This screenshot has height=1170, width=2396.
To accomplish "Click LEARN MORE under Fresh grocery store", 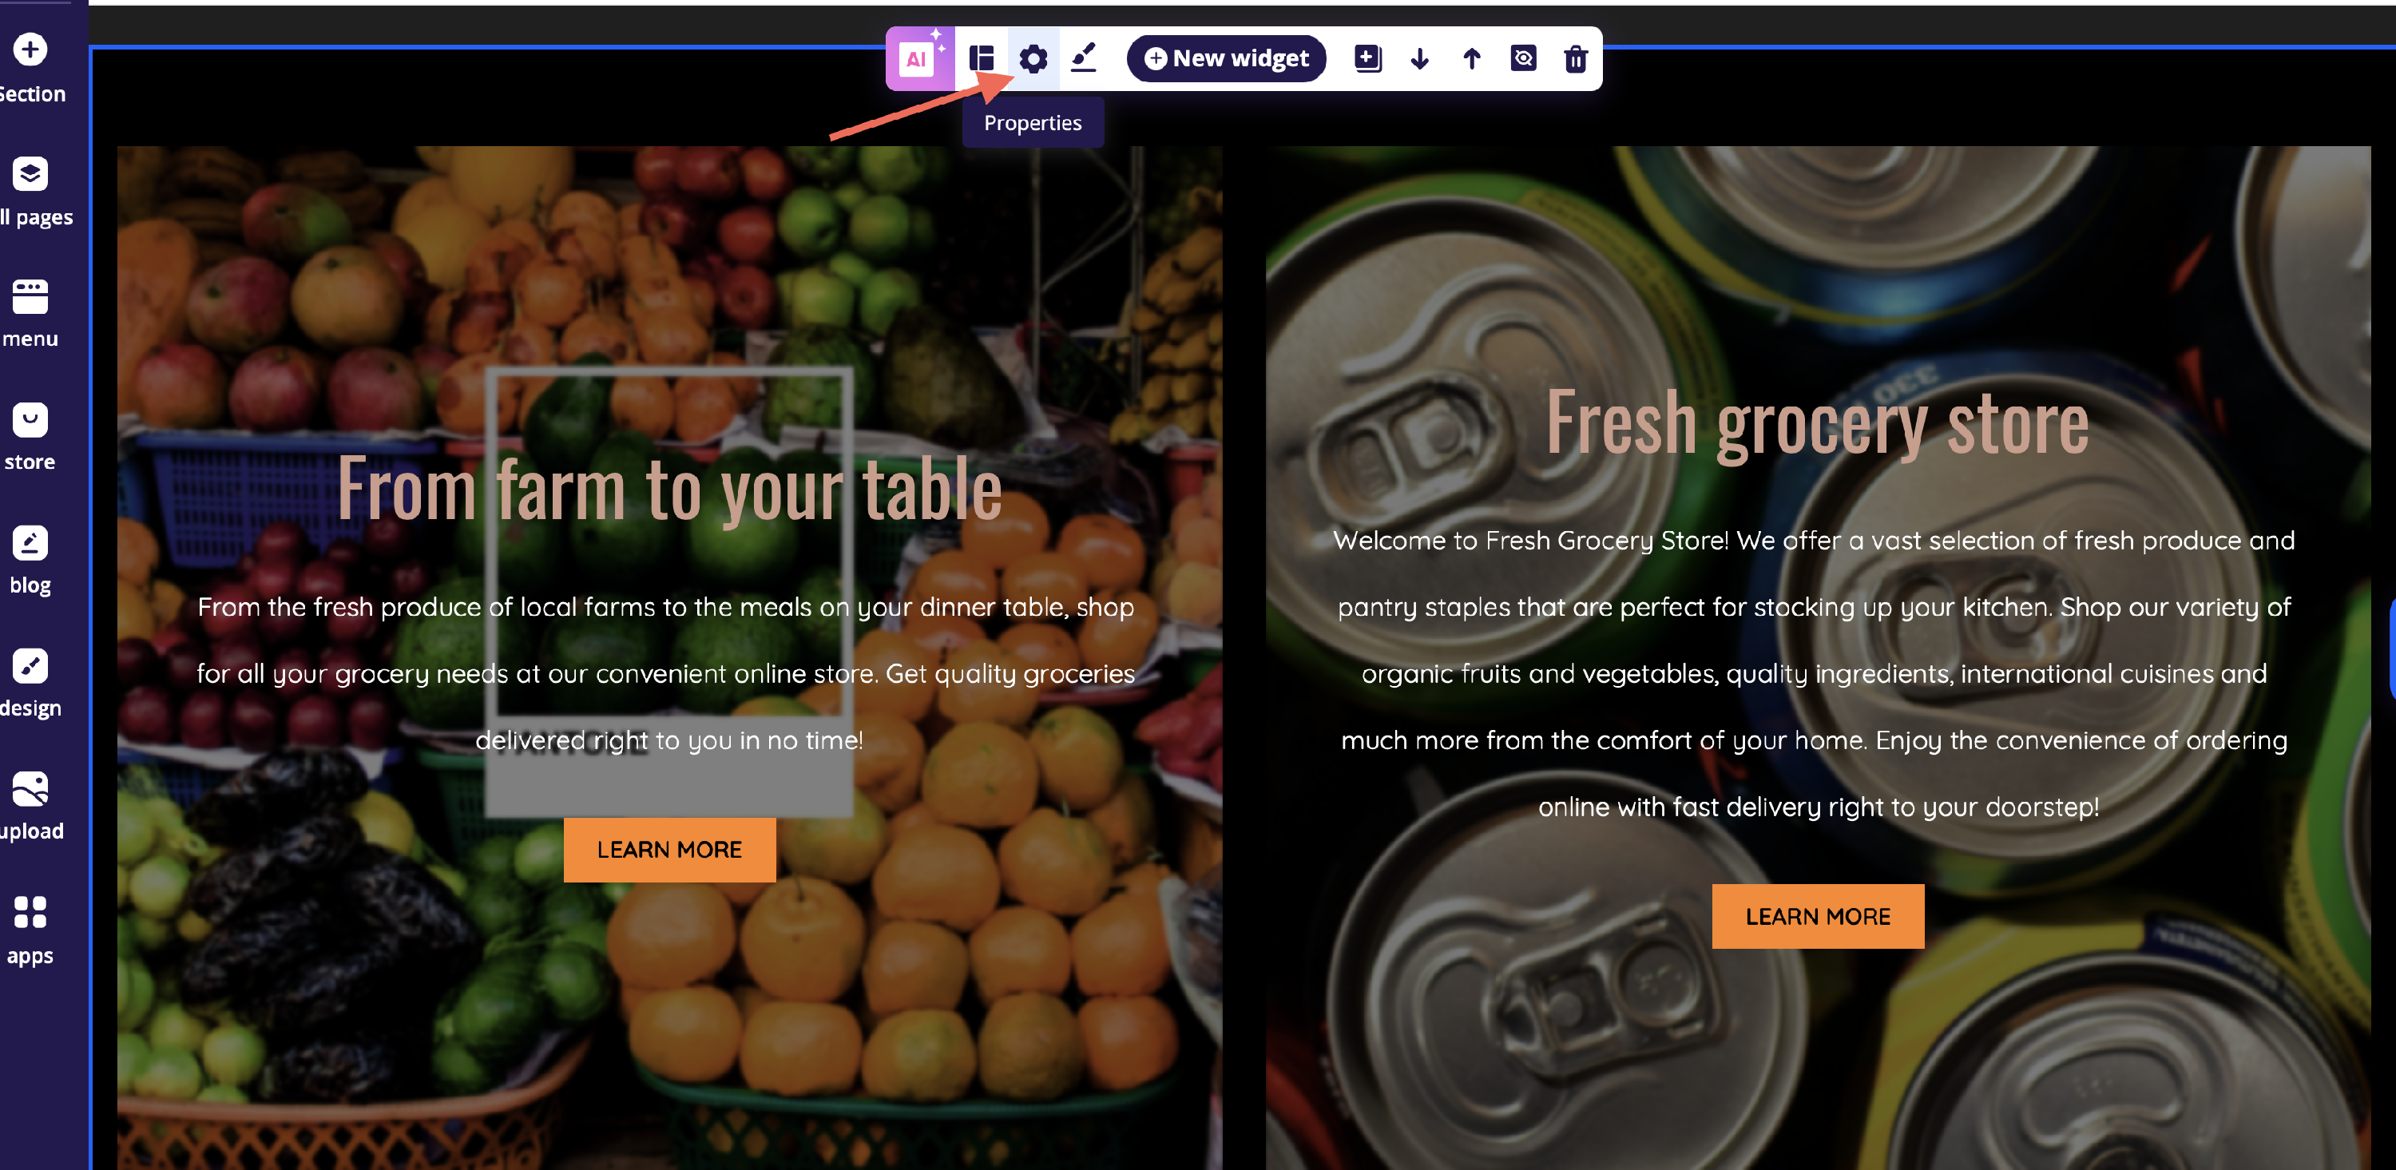I will (1818, 916).
